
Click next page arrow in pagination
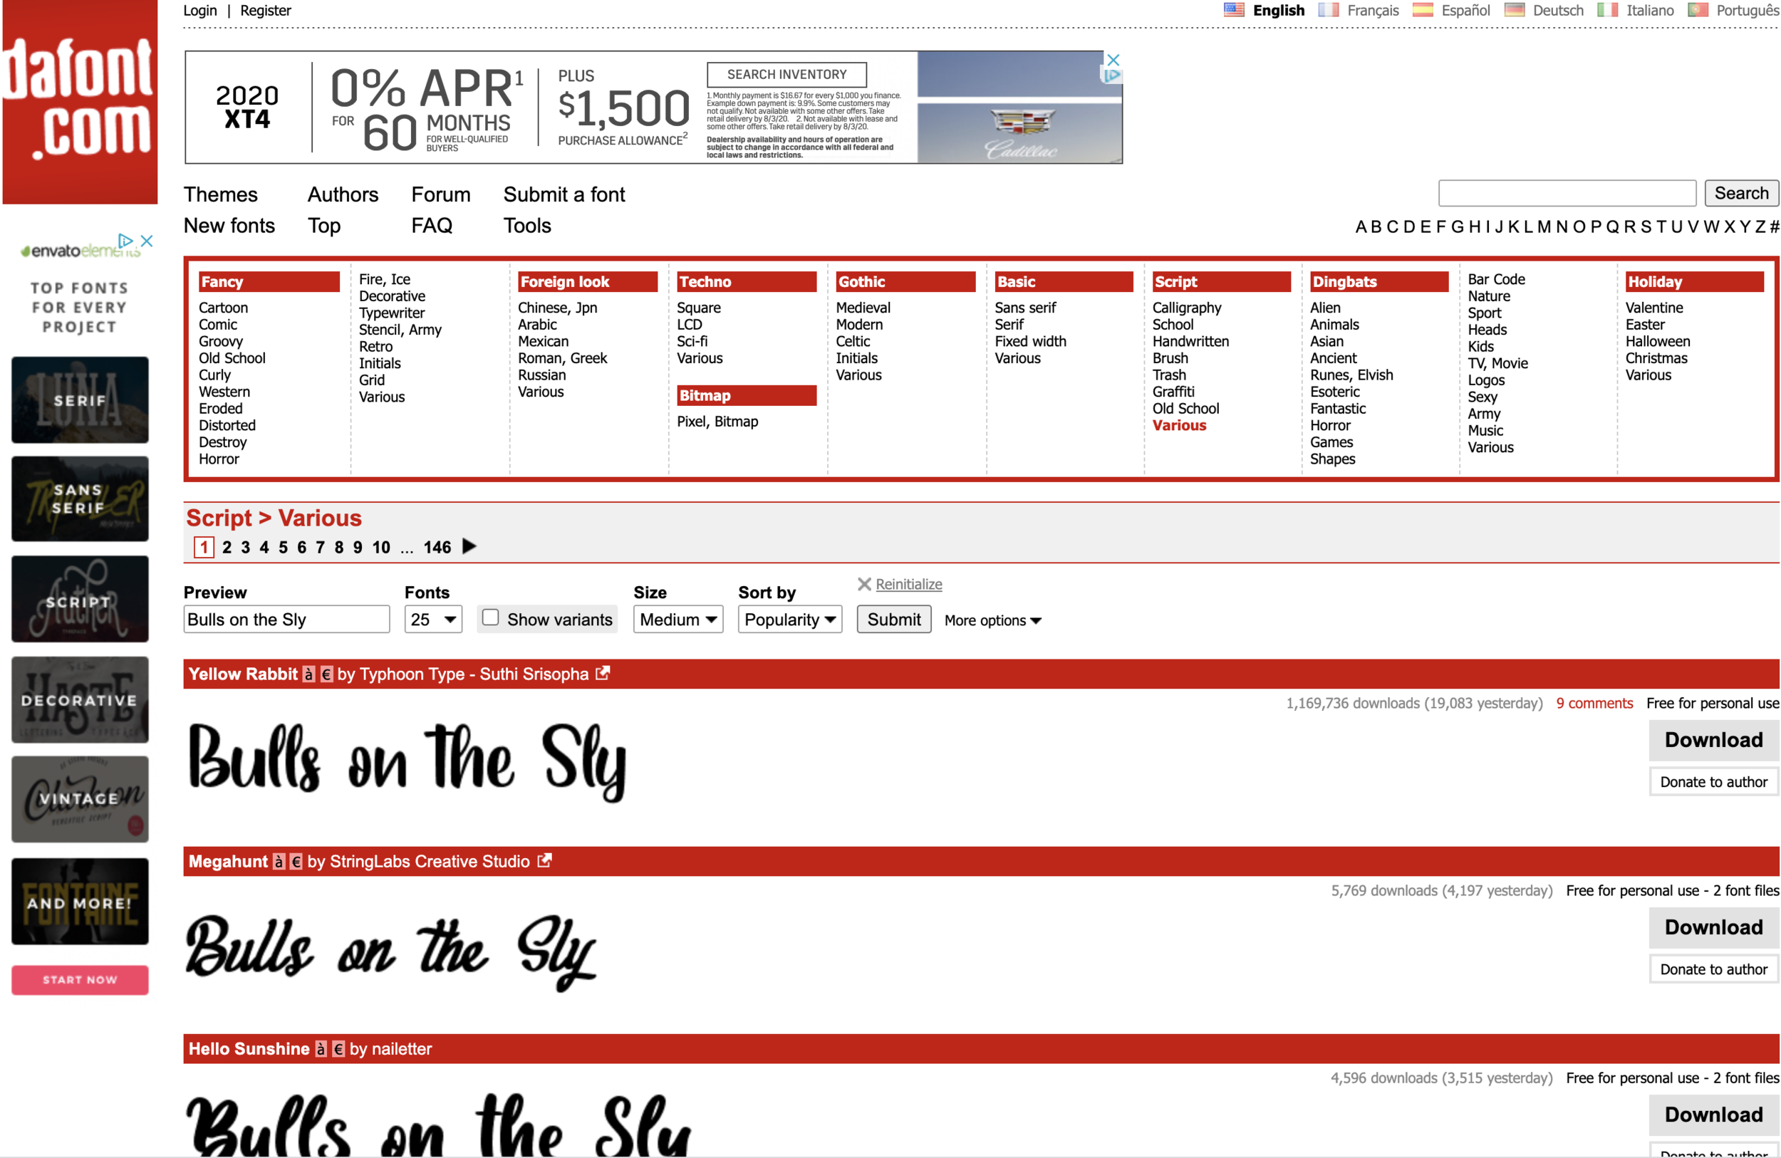[469, 547]
